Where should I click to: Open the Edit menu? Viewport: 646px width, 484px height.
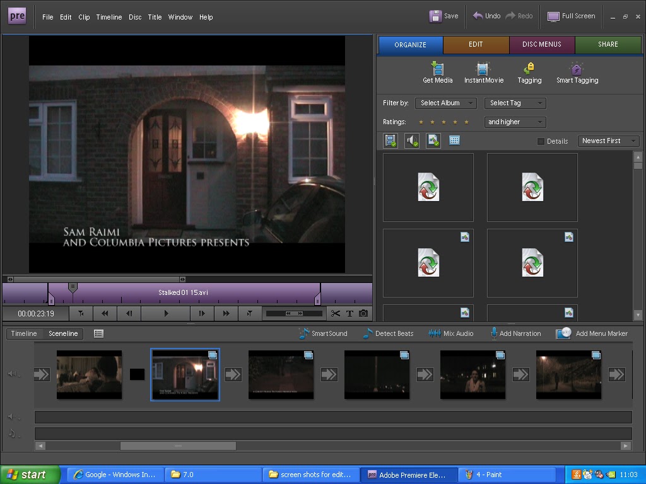pyautogui.click(x=66, y=17)
